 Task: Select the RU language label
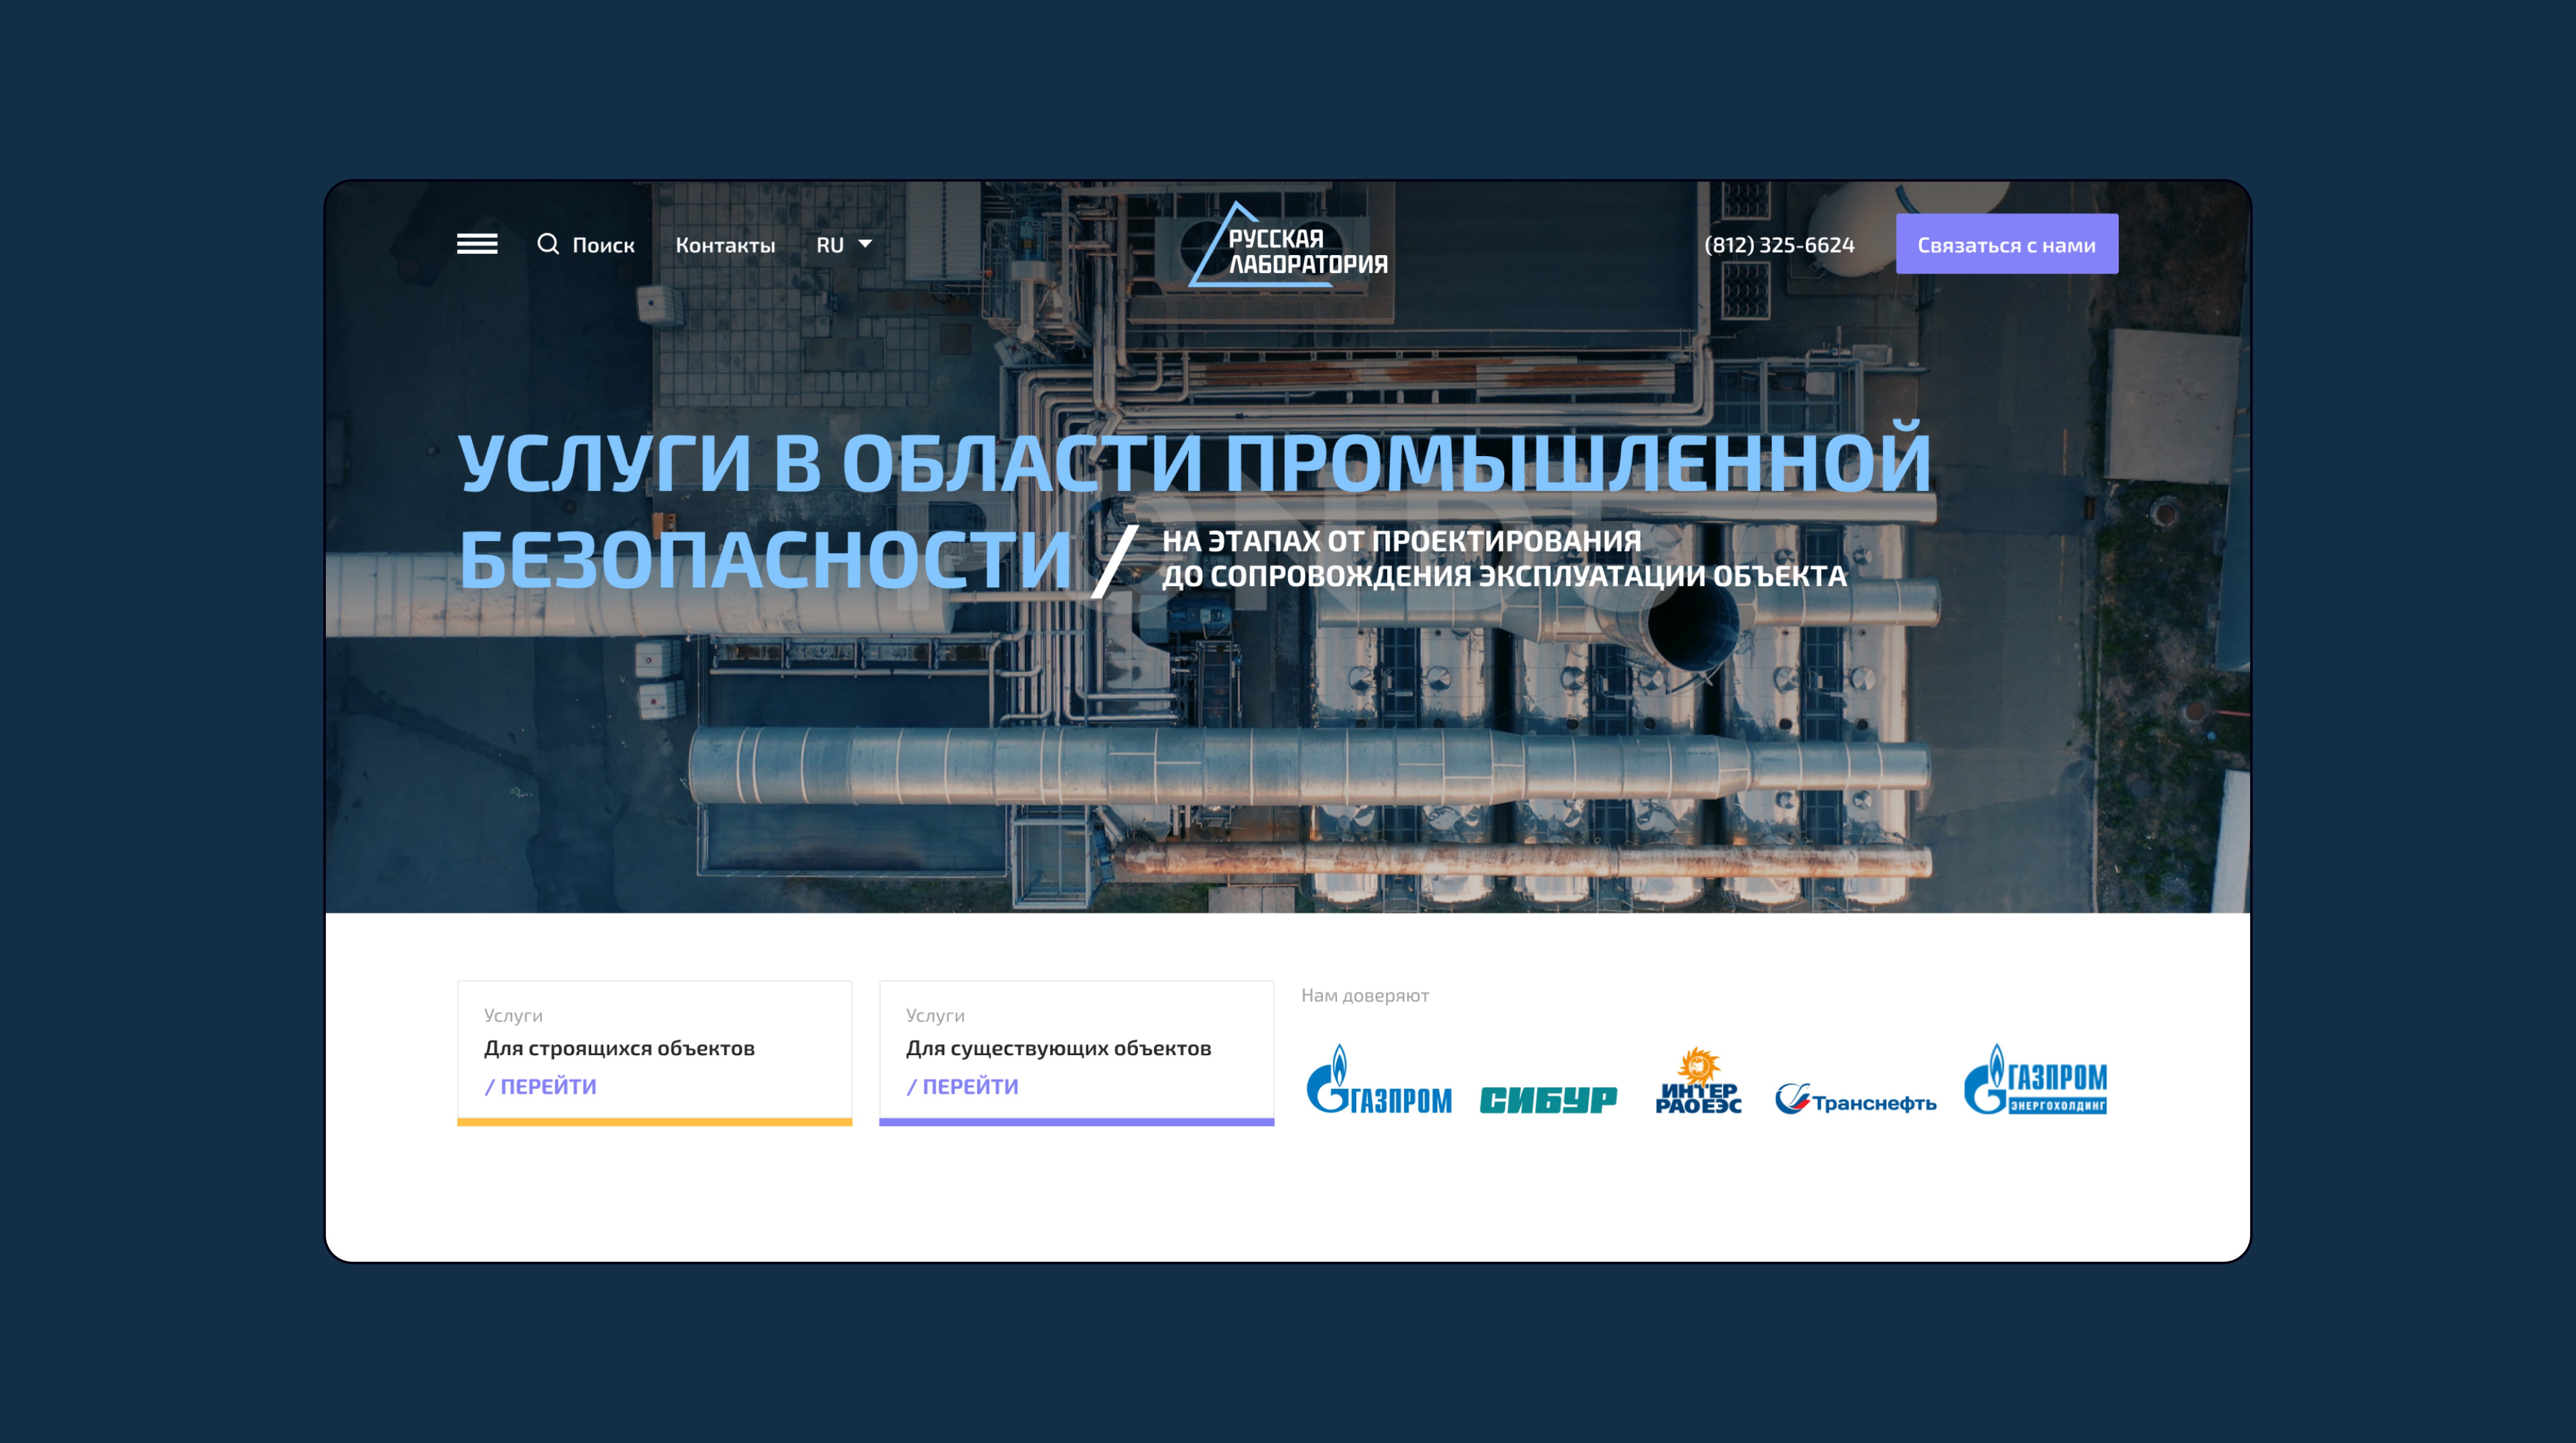[x=829, y=245]
